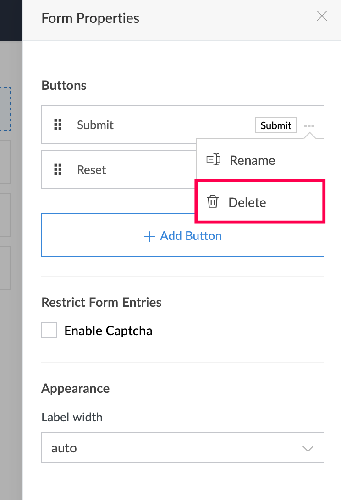Click the Submit row drag handle
Viewport: 341px width, 500px height.
point(58,125)
